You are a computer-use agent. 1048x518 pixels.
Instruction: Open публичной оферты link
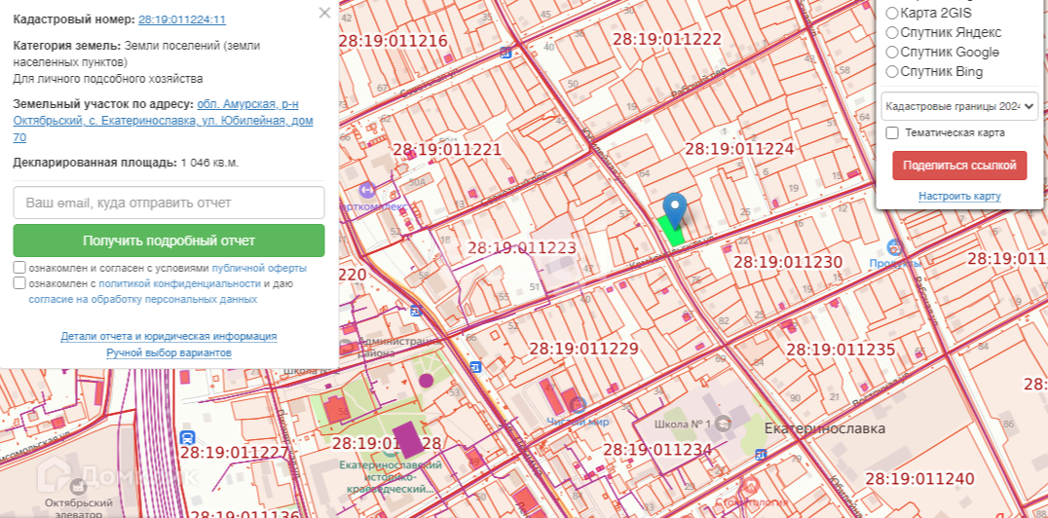259,268
